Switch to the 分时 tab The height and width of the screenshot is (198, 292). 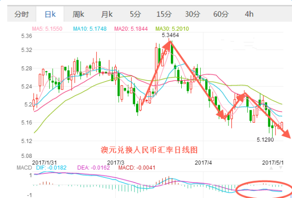[x=22, y=14]
